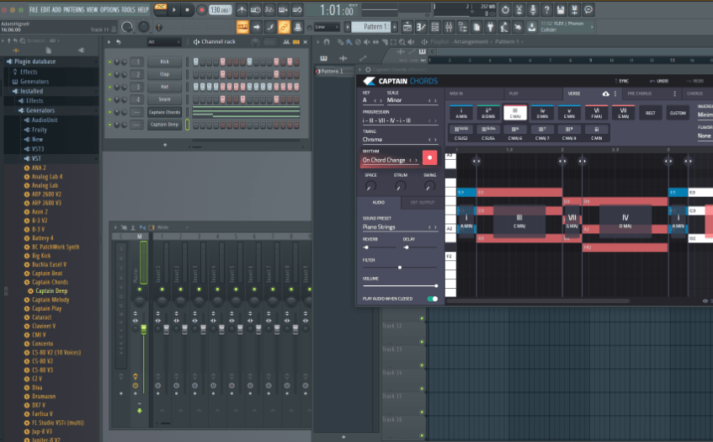Image resolution: width=713 pixels, height=442 pixels.
Task: Switch to the VST Output tab
Action: (x=423, y=202)
